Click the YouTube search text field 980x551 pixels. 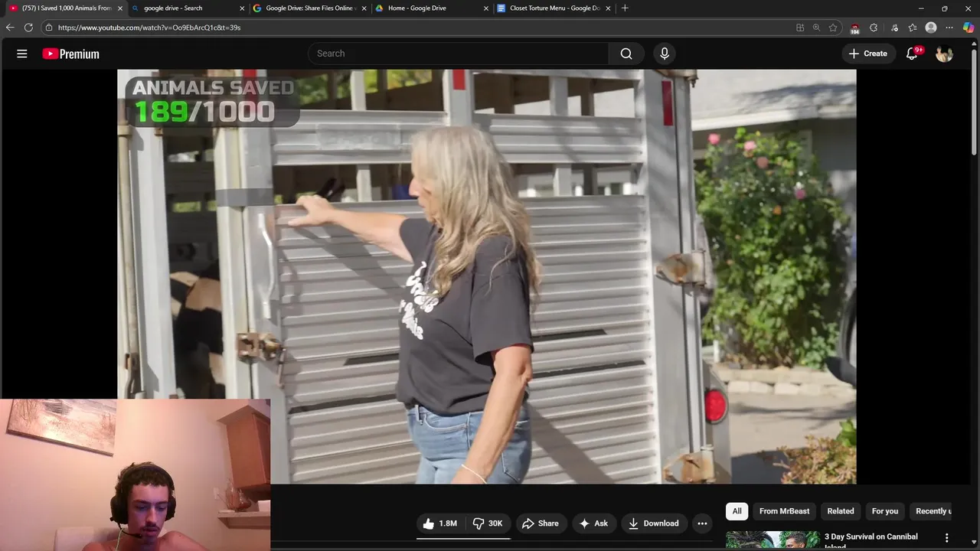click(x=458, y=54)
